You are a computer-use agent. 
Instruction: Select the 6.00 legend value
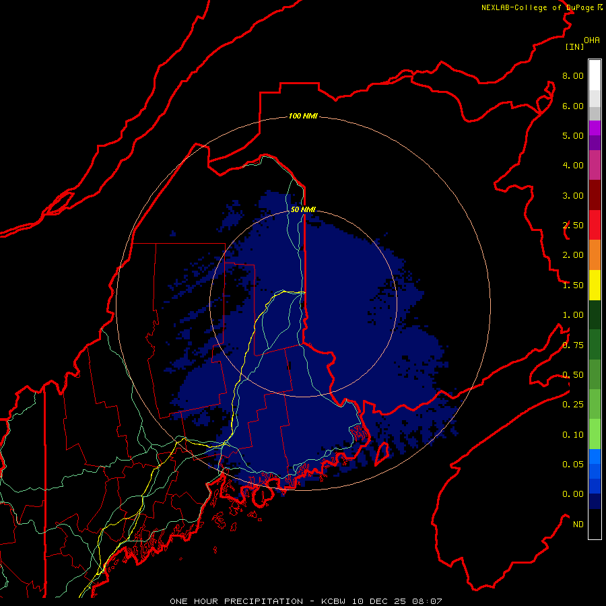pos(573,106)
